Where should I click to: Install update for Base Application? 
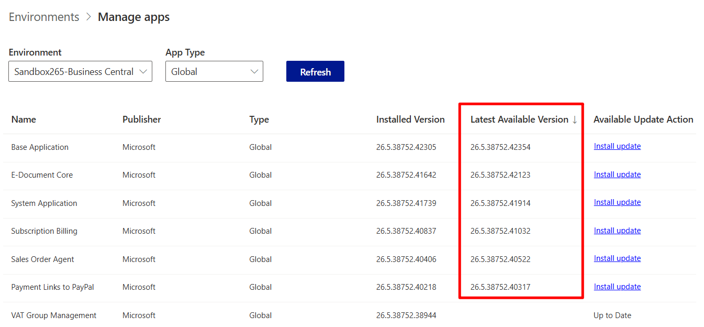[617, 146]
